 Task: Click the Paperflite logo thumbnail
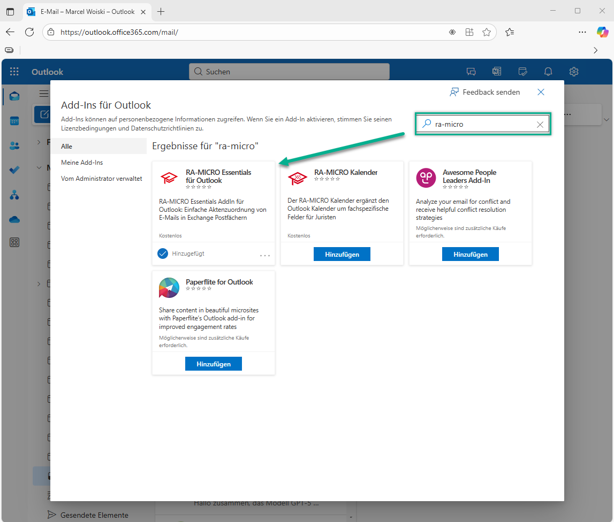click(169, 288)
